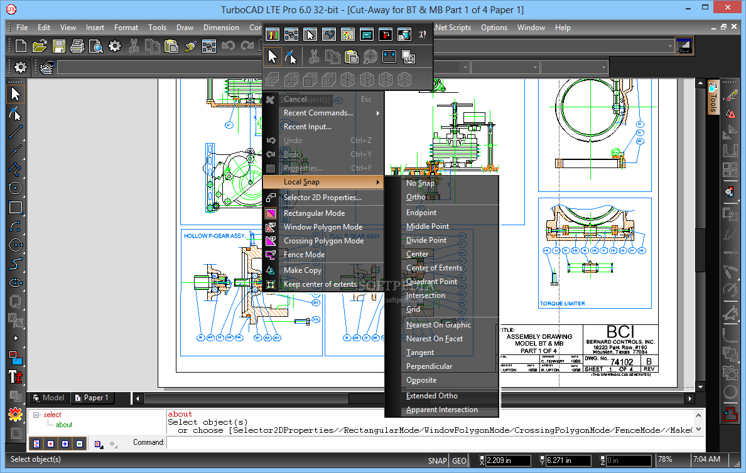Select Apparent Intersection snap option
This screenshot has width=746, height=473.
[x=443, y=409]
